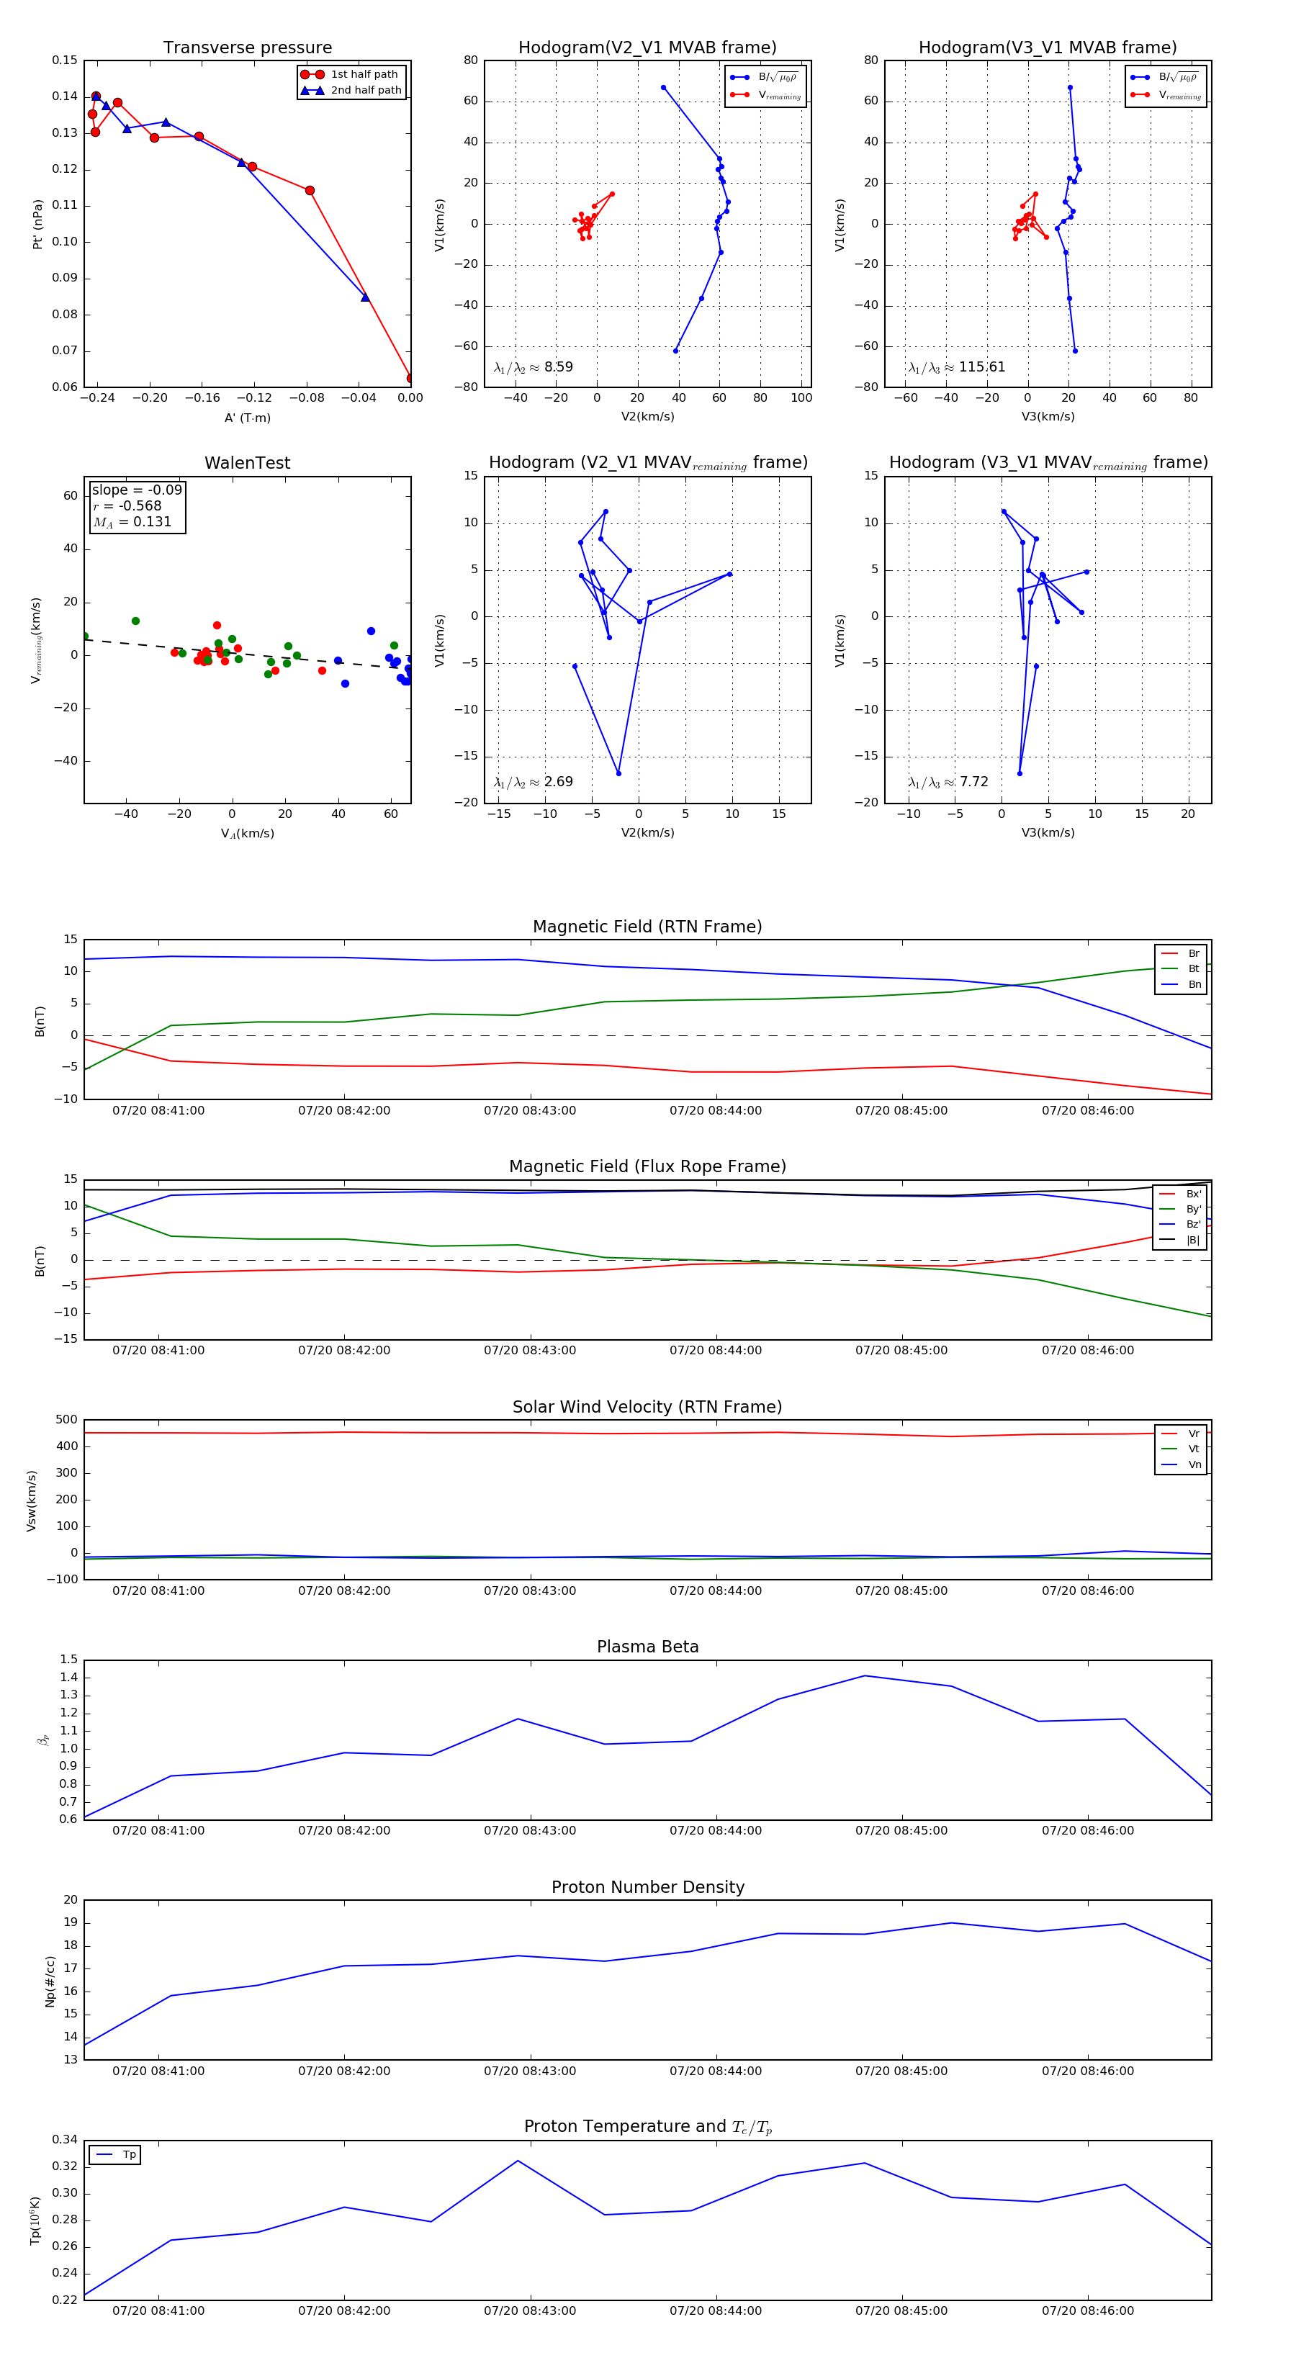This screenshot has width=1296, height=2376.
Task: Click the 'Transverse pressure' plot title
Action: [x=247, y=48]
